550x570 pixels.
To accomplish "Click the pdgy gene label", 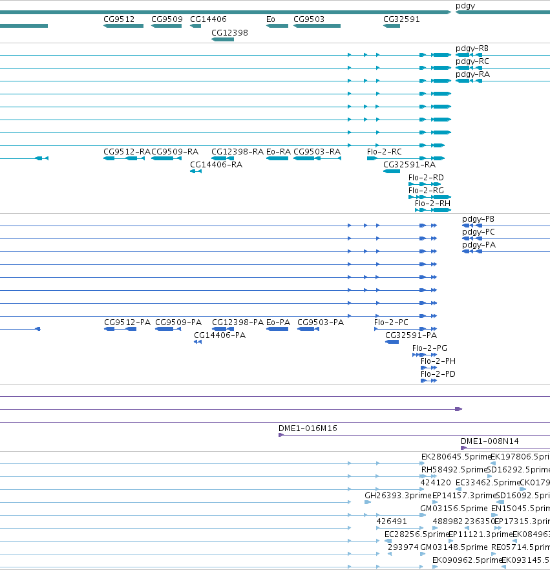I will [x=465, y=6].
